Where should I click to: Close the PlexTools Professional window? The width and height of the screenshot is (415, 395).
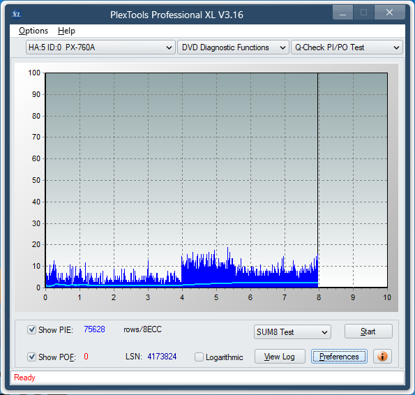click(389, 13)
